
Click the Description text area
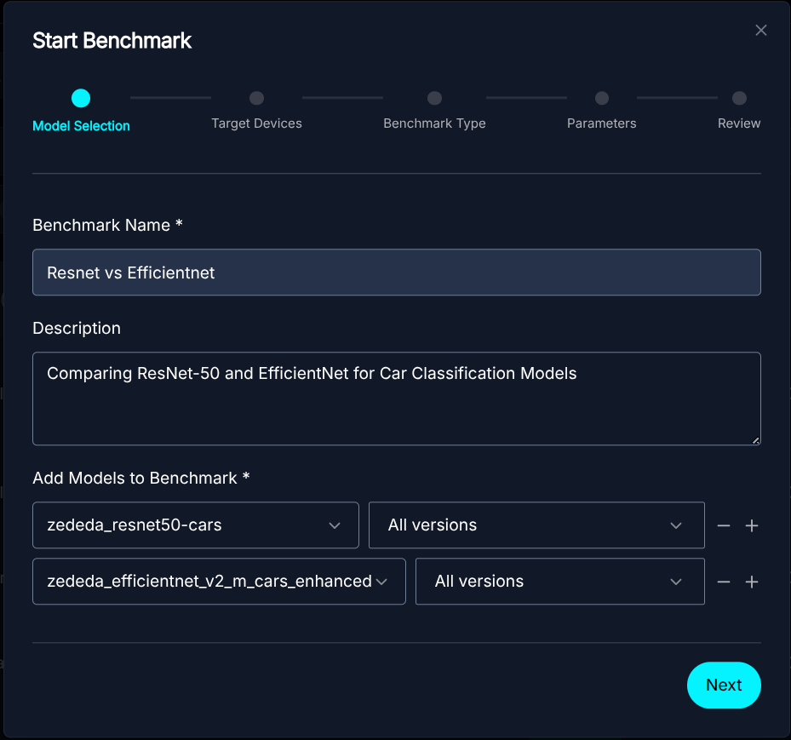click(396, 399)
